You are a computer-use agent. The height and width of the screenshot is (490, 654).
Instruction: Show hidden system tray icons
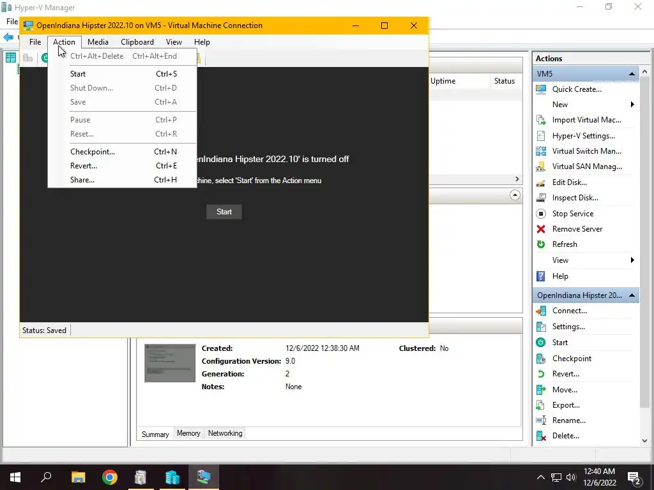[x=540, y=477]
